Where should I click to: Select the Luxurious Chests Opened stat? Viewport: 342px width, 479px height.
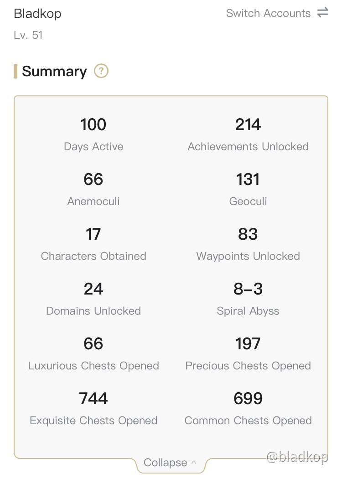tap(93, 353)
